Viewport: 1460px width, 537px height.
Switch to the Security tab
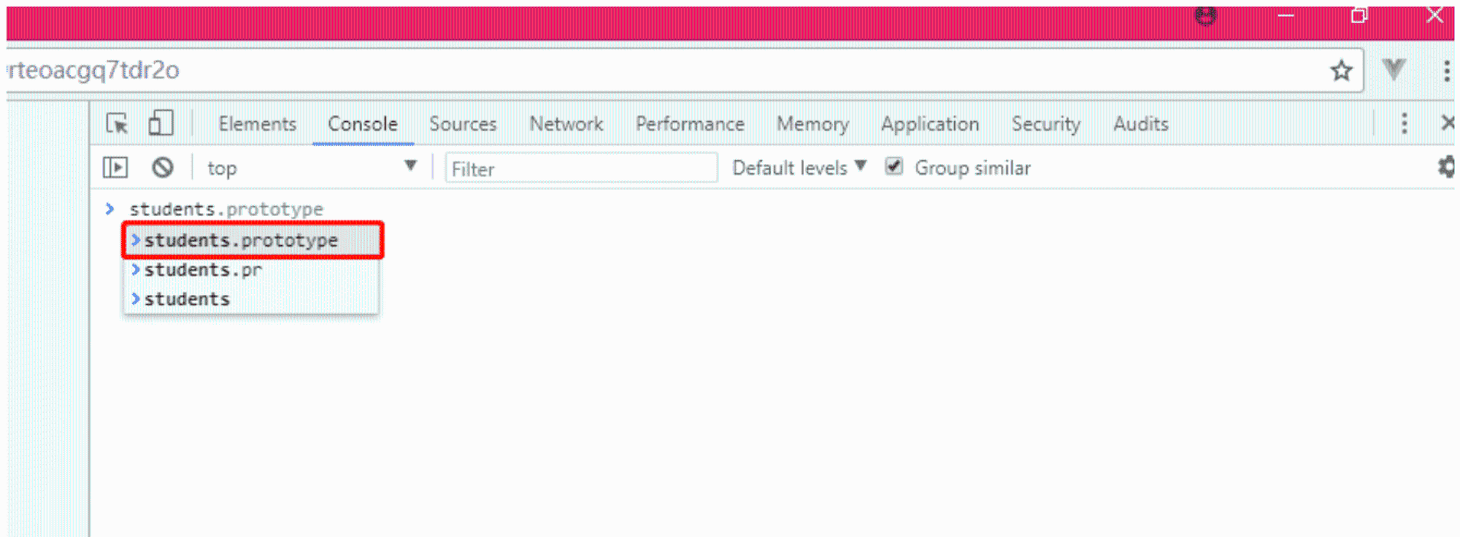(x=1045, y=124)
